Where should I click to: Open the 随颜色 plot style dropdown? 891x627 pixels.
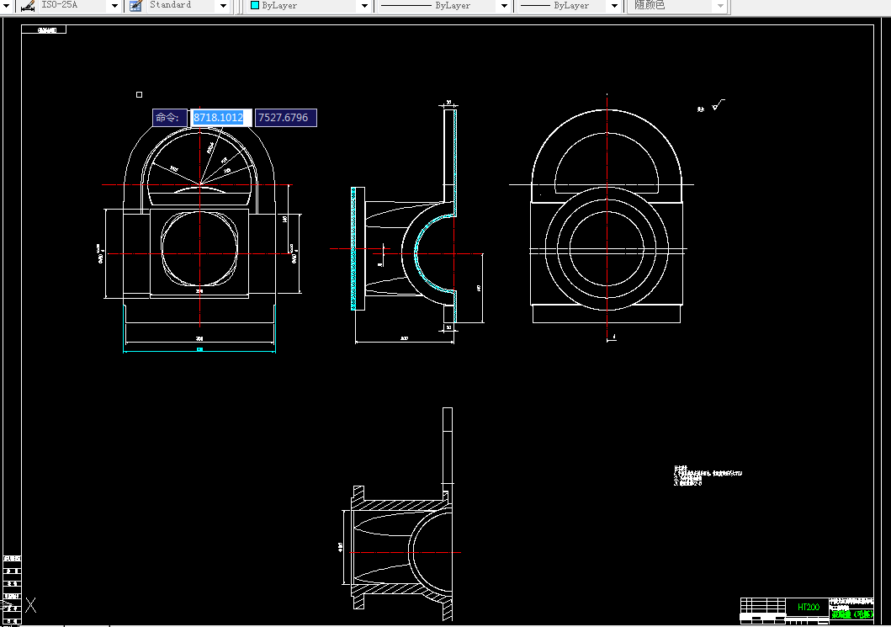click(x=720, y=6)
